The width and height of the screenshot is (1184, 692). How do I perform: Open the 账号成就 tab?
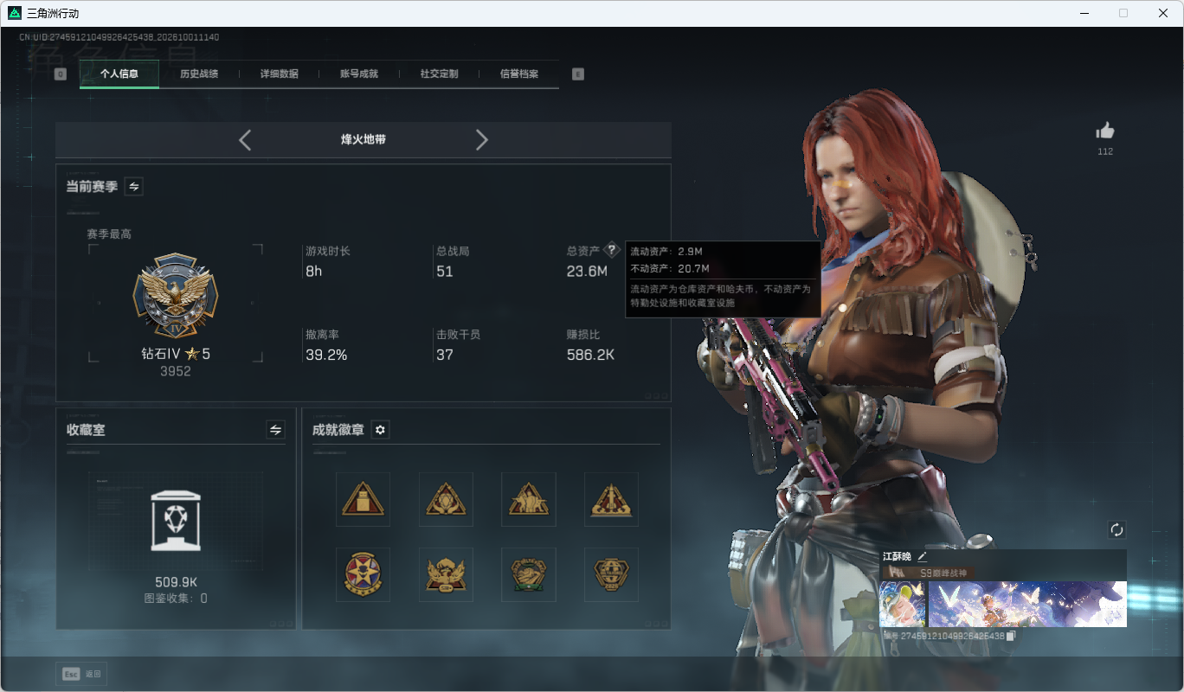point(359,74)
